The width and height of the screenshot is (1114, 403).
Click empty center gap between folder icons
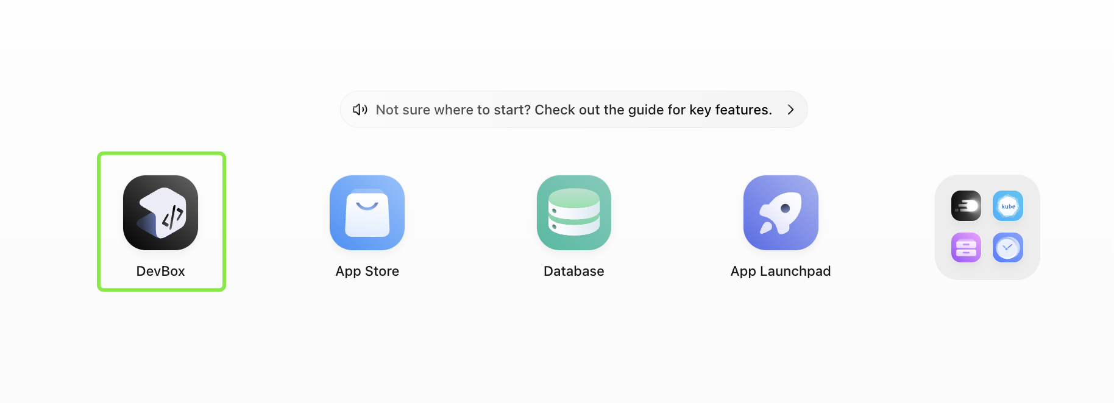coord(987,226)
